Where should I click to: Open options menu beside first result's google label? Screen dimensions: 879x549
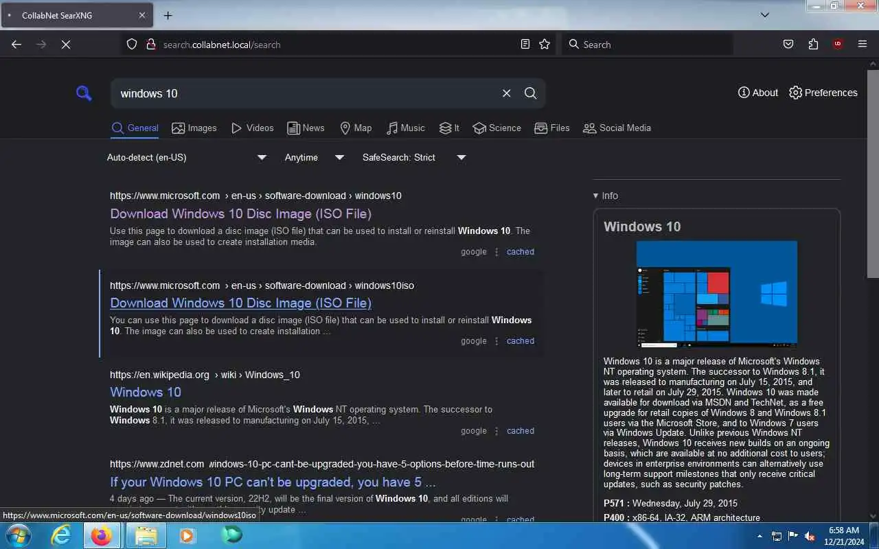[x=496, y=252]
